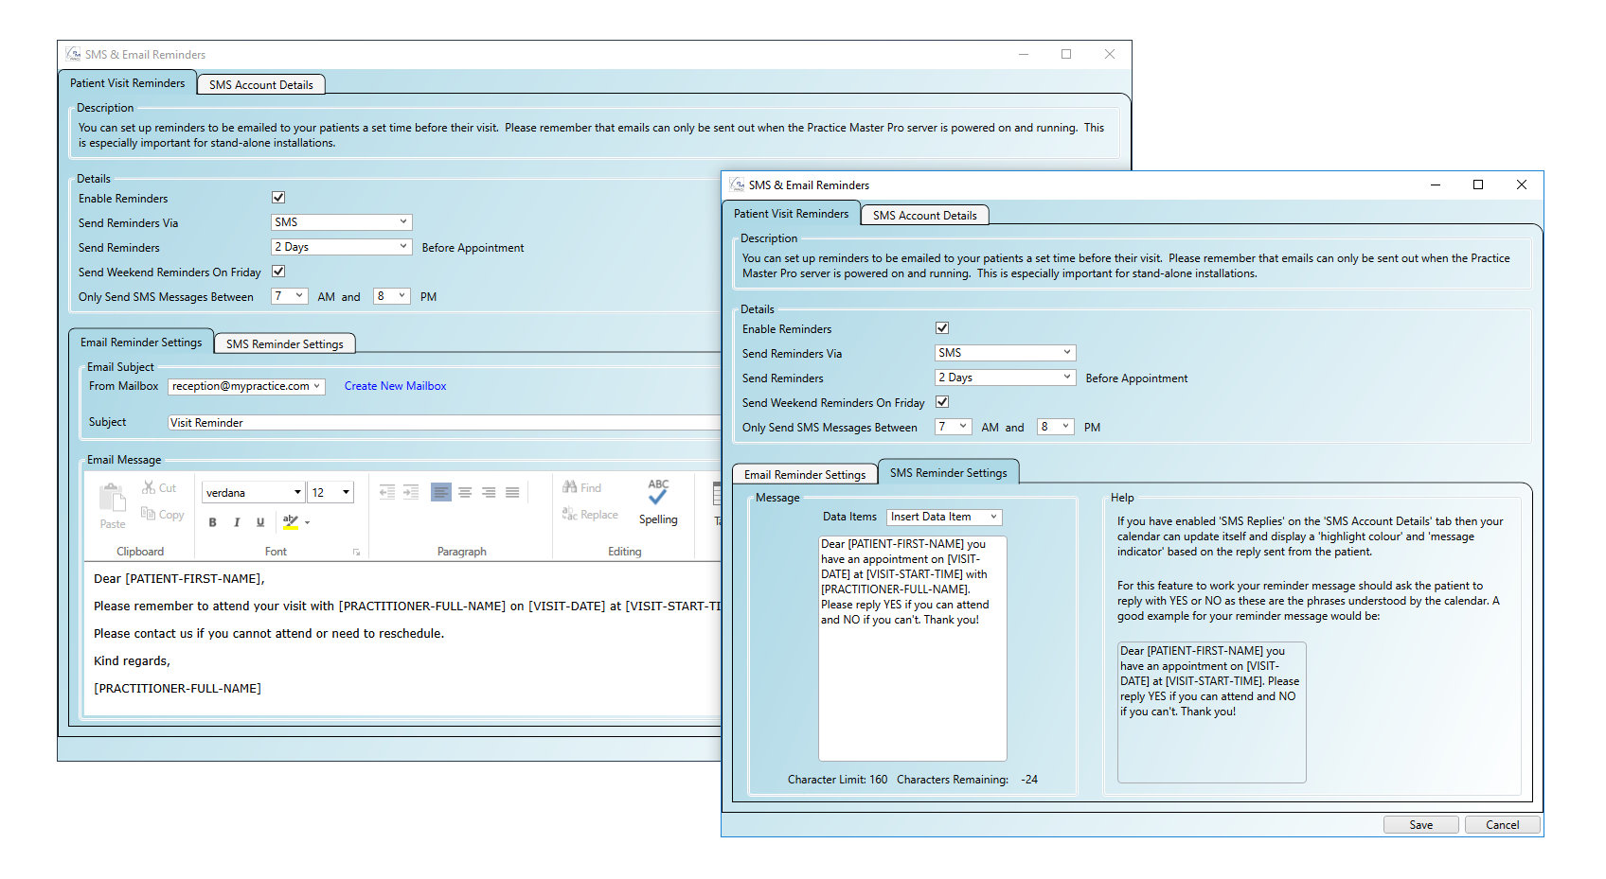Center align the paragraph text

click(x=465, y=492)
